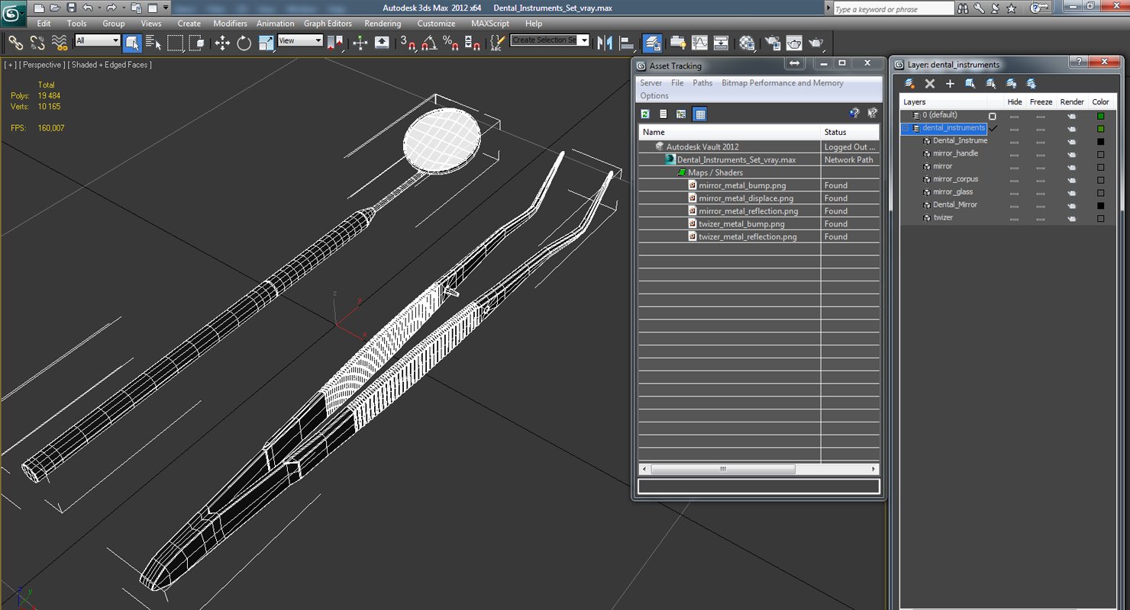This screenshot has width=1130, height=610.
Task: Select mirror_metal_bump.png row
Action: [759, 185]
